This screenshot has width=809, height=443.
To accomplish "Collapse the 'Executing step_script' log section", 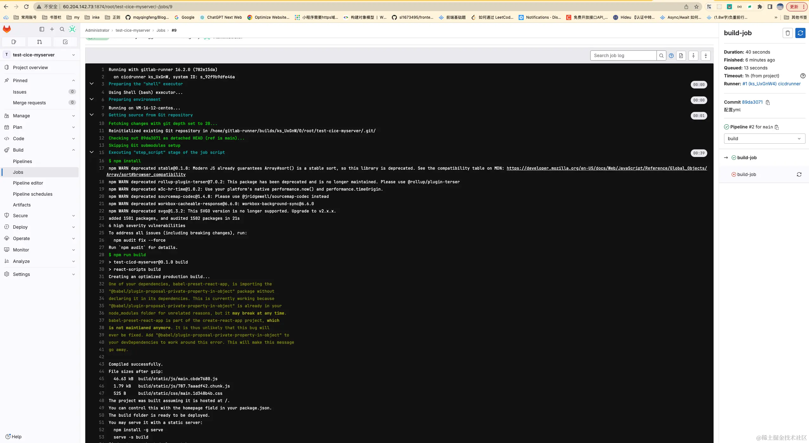I will click(92, 152).
